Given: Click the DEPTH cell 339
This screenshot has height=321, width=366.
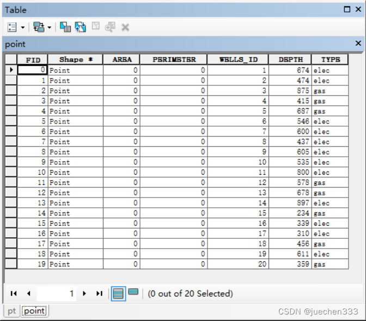Looking at the screenshot, I should pyautogui.click(x=290, y=223).
